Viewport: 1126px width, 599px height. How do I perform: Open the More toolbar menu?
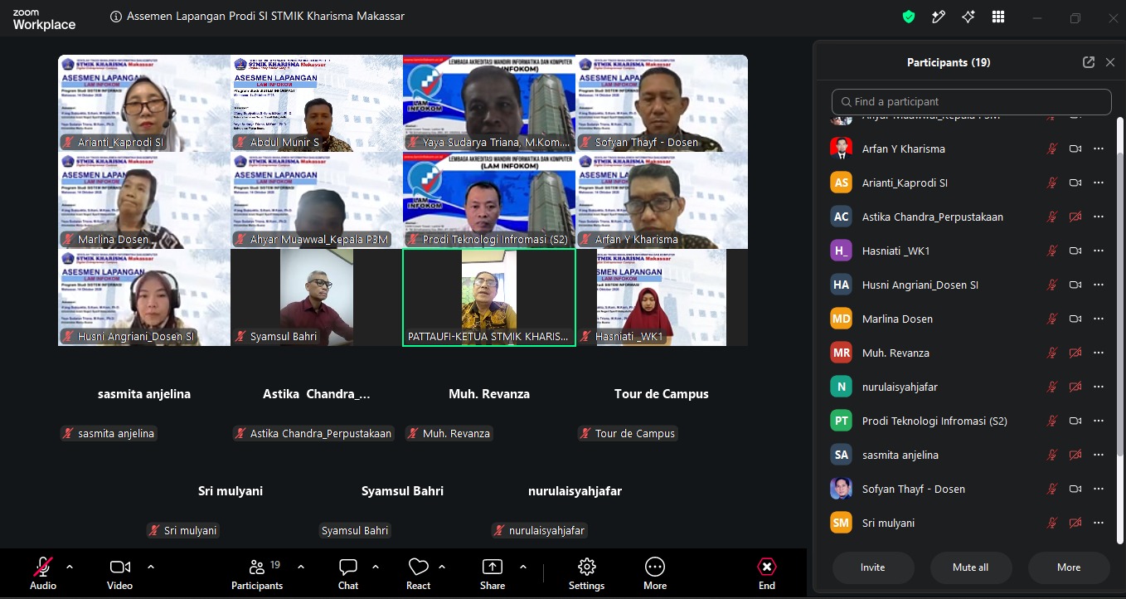[x=655, y=573]
